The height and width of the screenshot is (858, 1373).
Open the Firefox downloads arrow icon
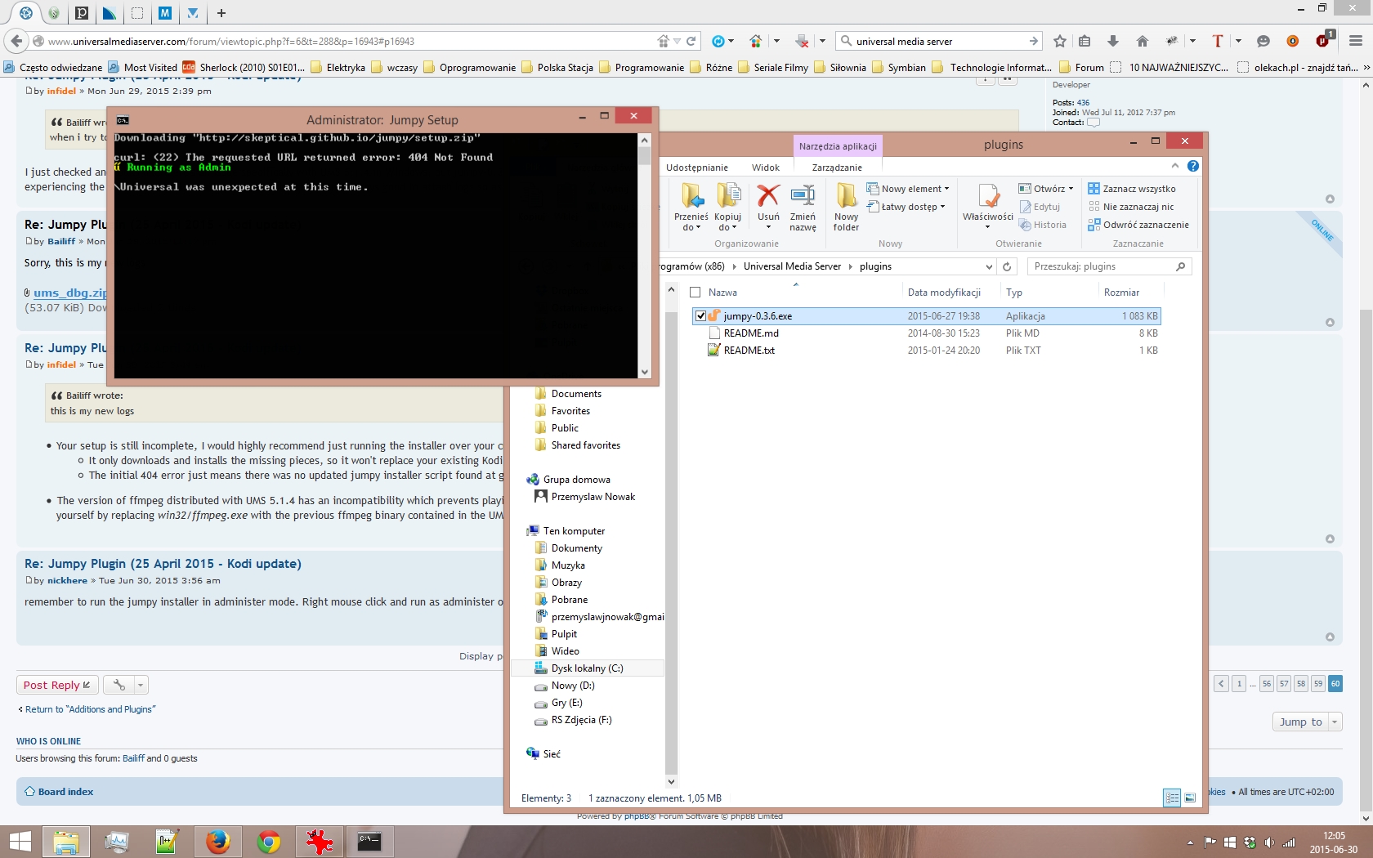point(1113,41)
